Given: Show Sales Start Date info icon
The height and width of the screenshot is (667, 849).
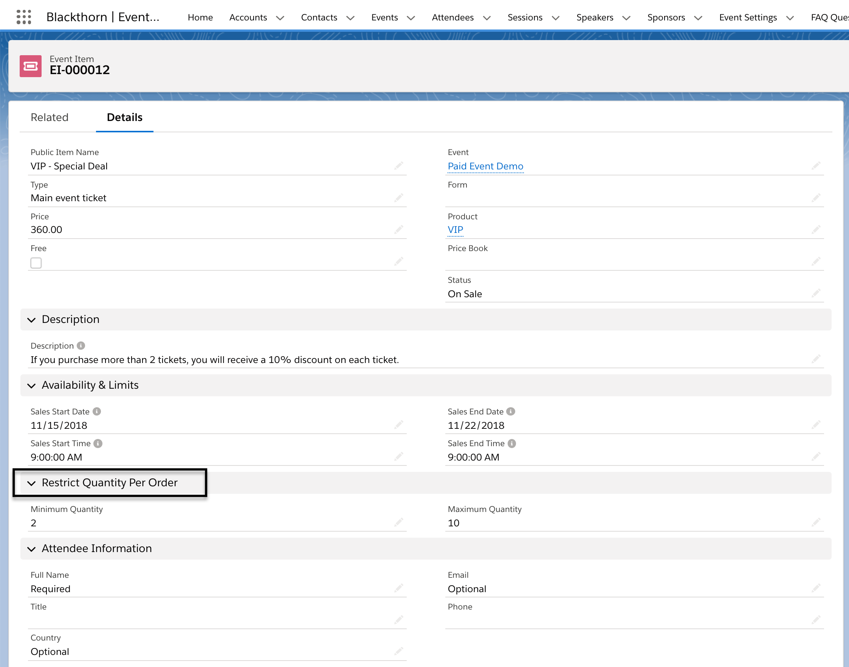Looking at the screenshot, I should click(x=97, y=411).
